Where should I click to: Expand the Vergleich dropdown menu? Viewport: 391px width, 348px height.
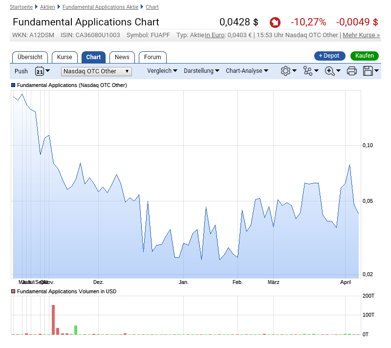[x=162, y=71]
